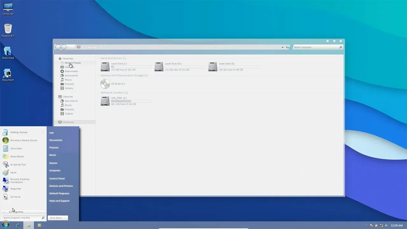Viewport: 407px width, 229px height.
Task: Open Paint from the Start menu
Action: click(x=13, y=173)
